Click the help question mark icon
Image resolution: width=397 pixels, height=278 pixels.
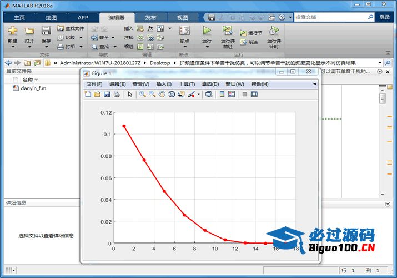(x=282, y=17)
